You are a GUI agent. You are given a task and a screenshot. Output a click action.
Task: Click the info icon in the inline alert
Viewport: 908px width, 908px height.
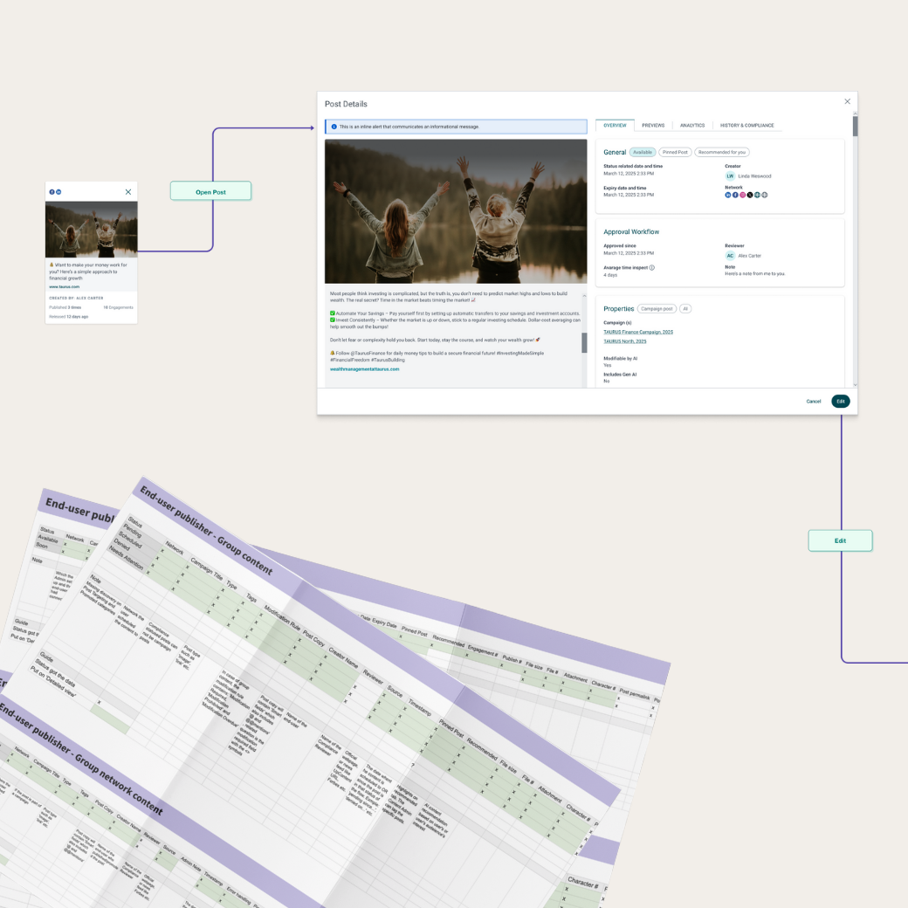click(x=334, y=127)
